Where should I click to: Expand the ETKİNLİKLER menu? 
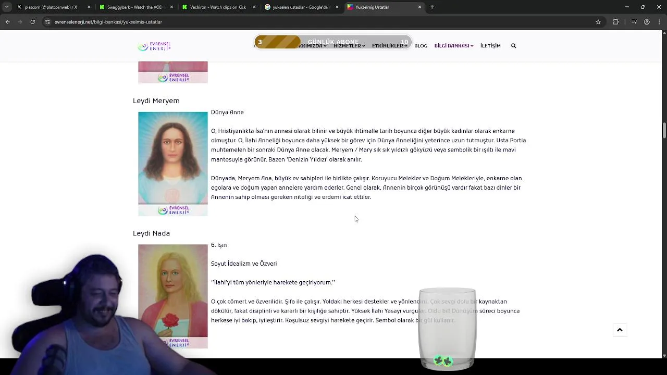click(390, 46)
